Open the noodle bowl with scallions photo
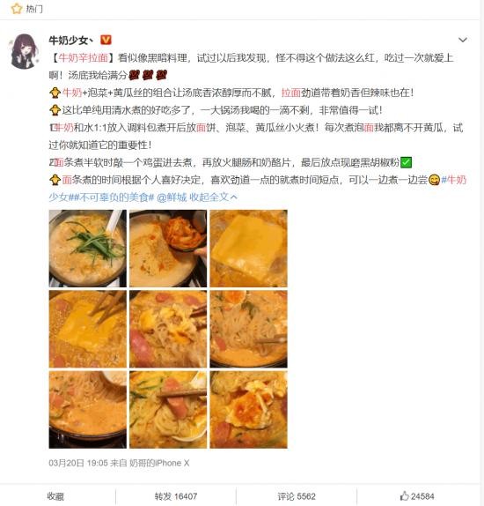This screenshot has width=484, height=506. [x=88, y=249]
